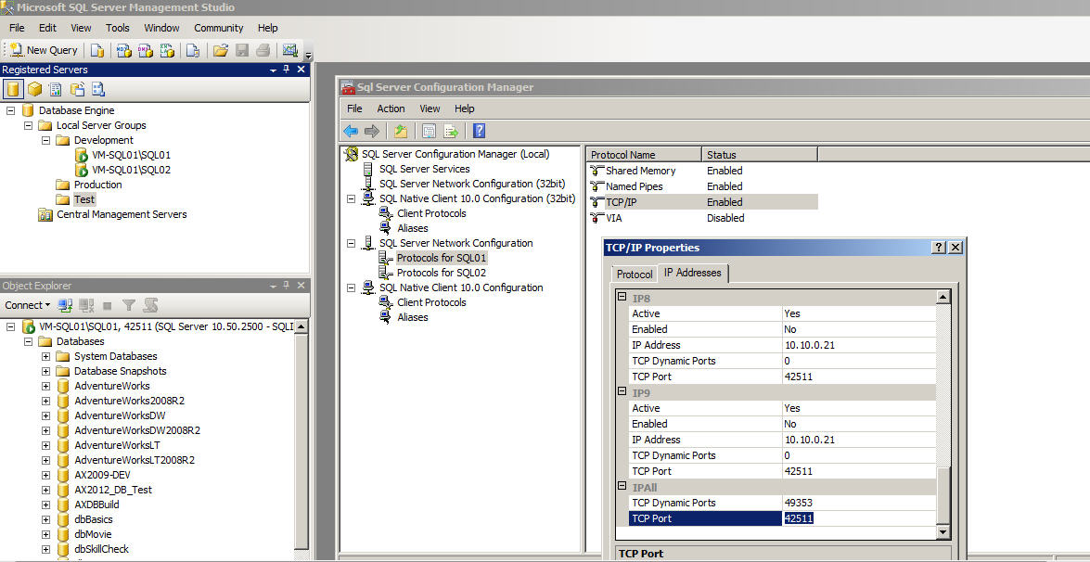Collapse the IP8 property group
The image size is (1090, 562).
[622, 298]
